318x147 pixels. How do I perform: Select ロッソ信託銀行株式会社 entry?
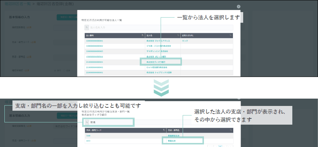(x=157, y=67)
